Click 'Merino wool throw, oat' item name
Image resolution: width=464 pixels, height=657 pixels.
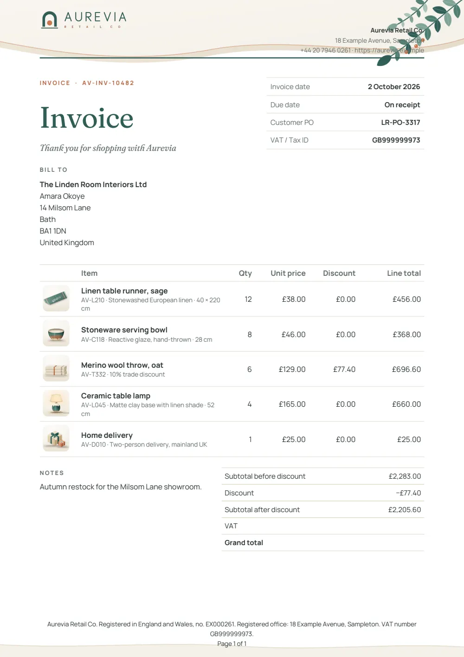point(122,365)
